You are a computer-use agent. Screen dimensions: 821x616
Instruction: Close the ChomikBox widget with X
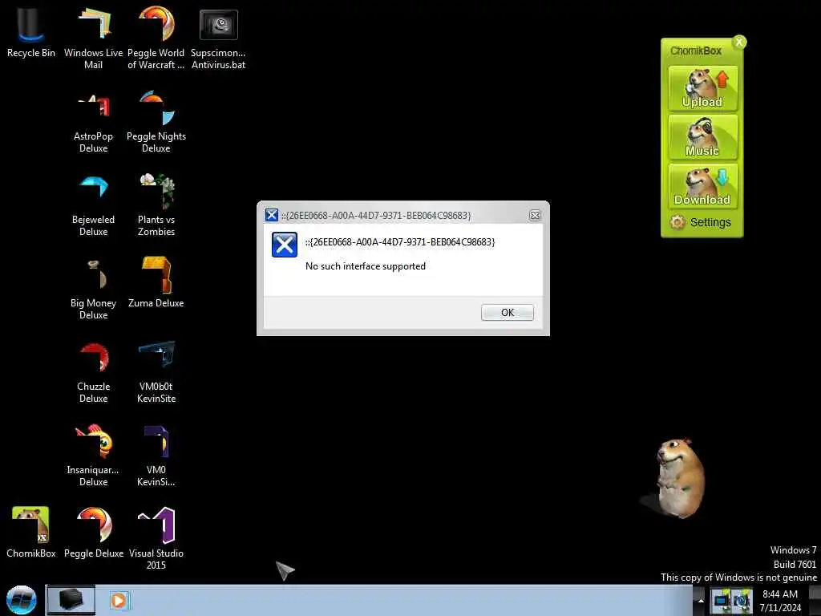(739, 42)
